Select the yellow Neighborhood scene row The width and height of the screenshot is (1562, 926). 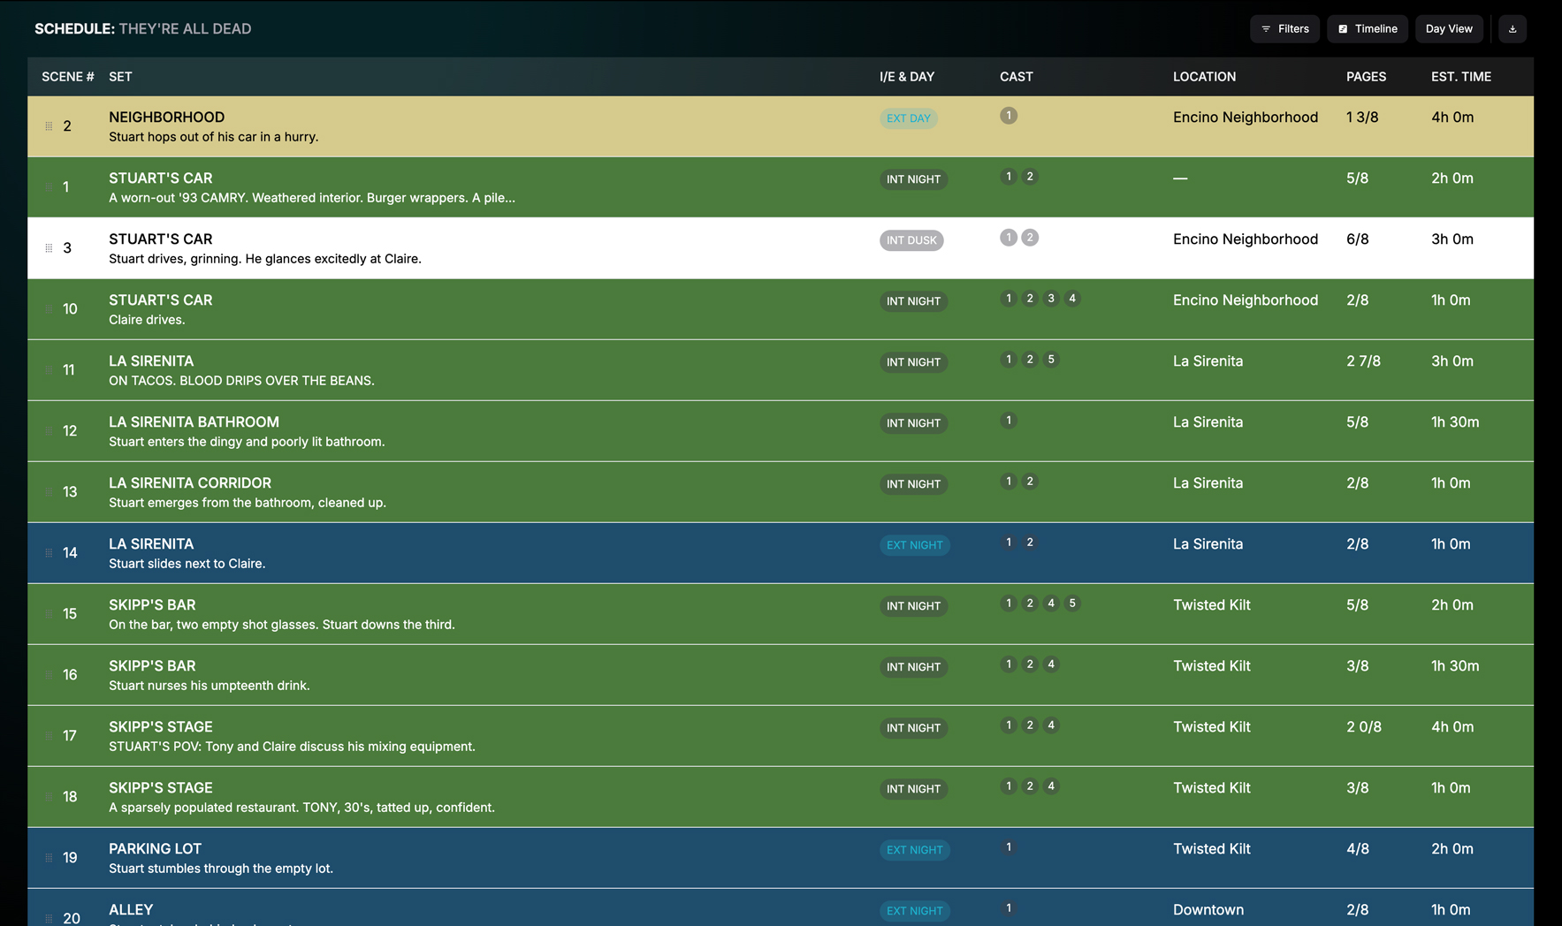(x=530, y=126)
